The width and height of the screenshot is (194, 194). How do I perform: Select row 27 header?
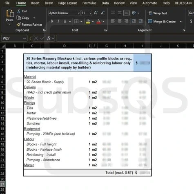2,184
